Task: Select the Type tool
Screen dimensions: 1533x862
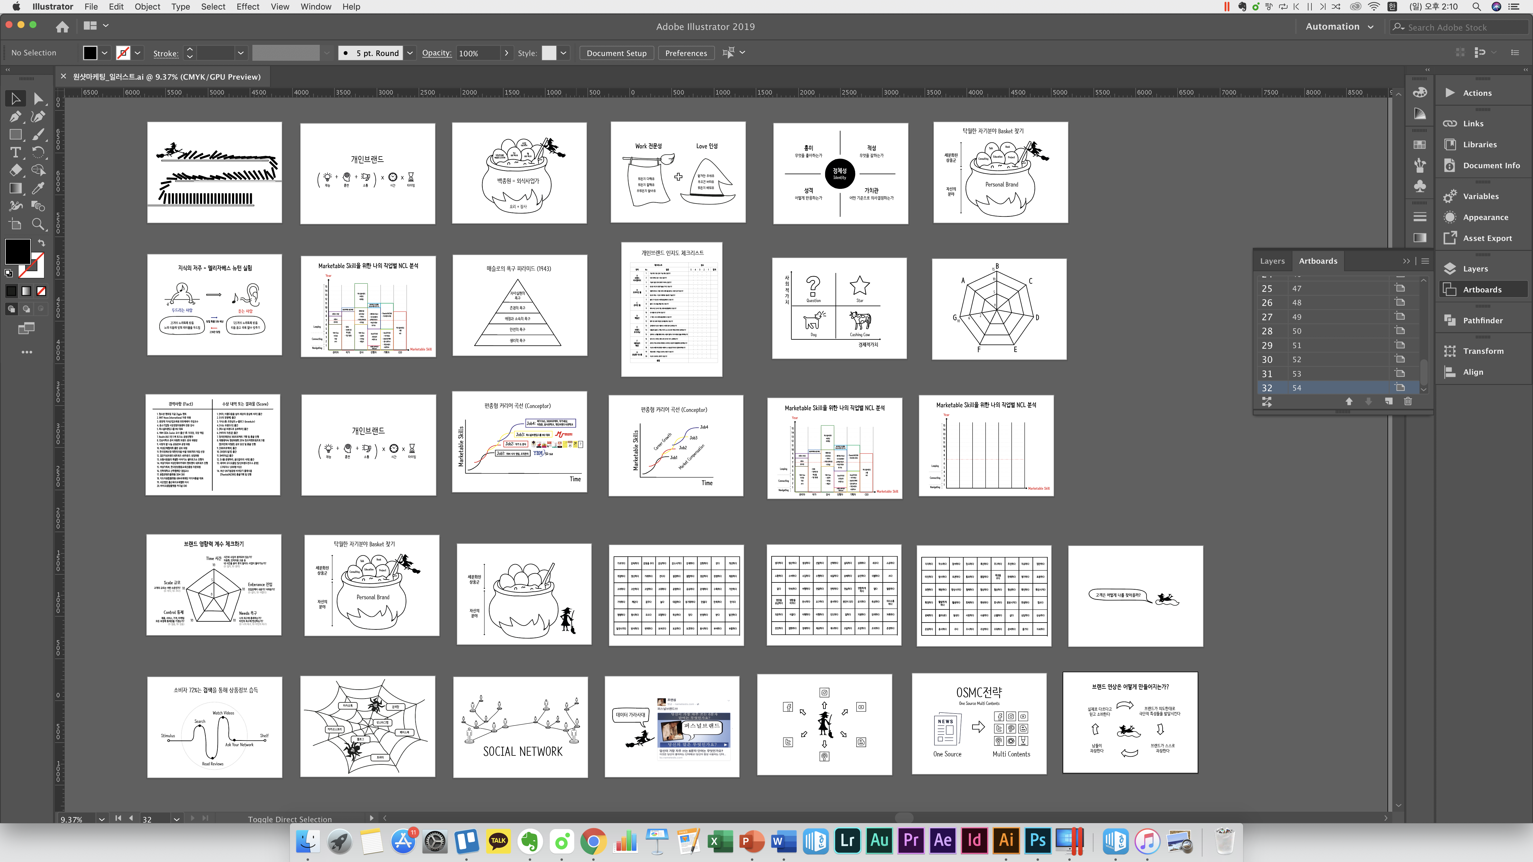Action: [16, 152]
